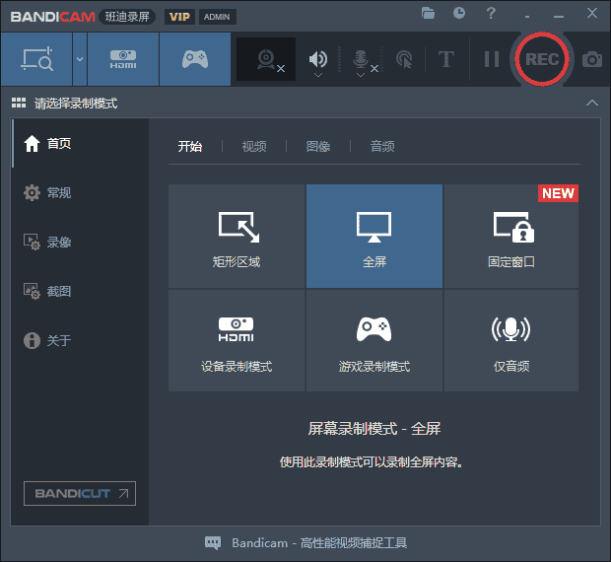Click the text overlay T icon
Image resolution: width=611 pixels, height=562 pixels.
tap(445, 59)
